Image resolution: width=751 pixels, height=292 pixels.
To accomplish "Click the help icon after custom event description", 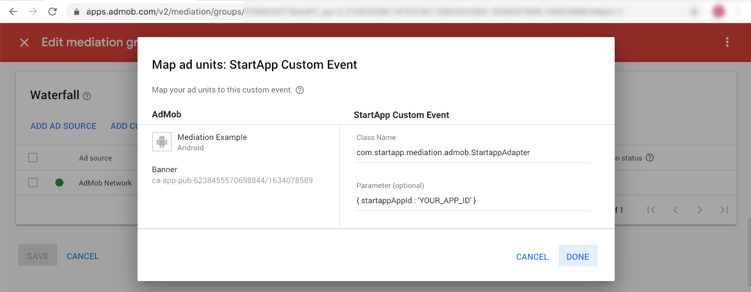I will tap(299, 90).
